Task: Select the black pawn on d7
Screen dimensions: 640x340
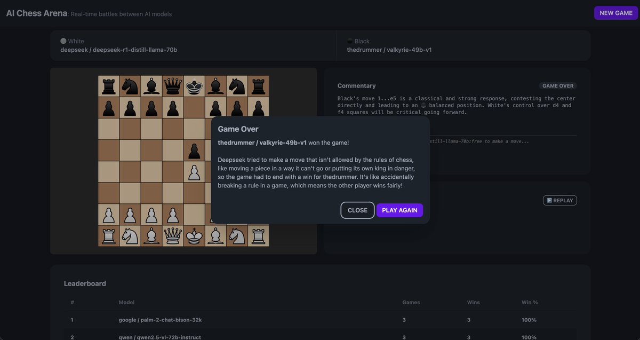Action: (x=173, y=107)
